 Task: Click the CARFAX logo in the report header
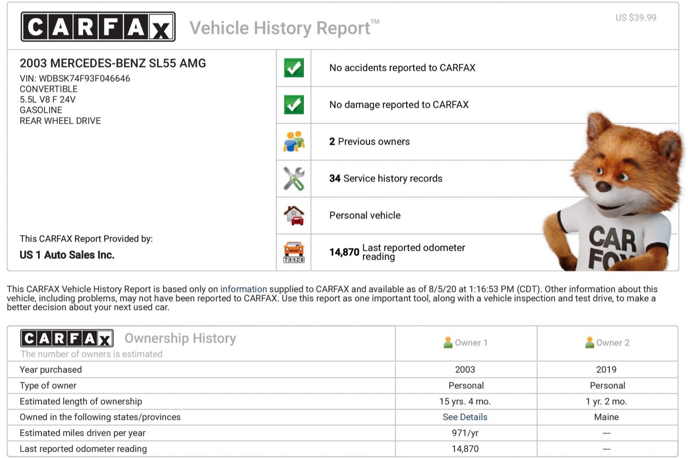tap(98, 27)
